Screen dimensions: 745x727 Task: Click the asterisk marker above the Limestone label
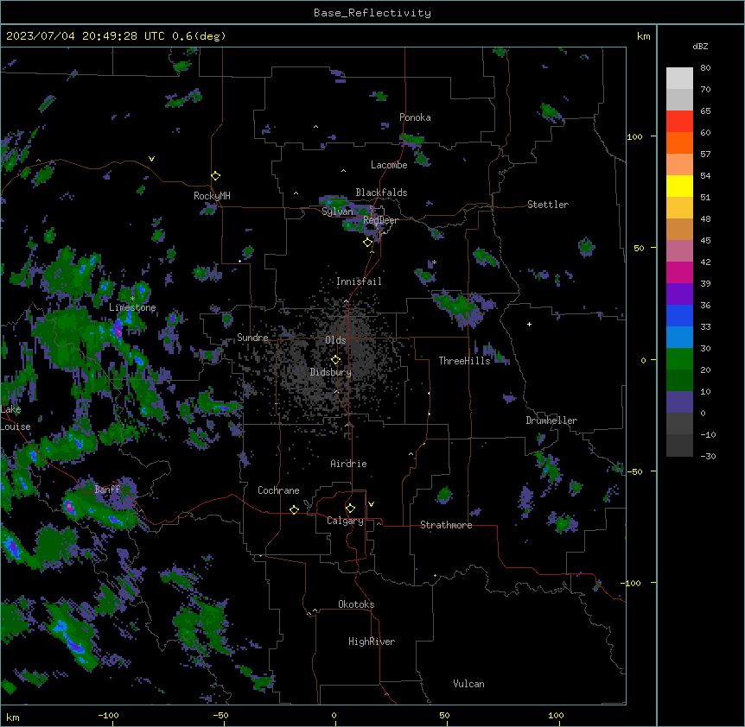pyautogui.click(x=132, y=299)
